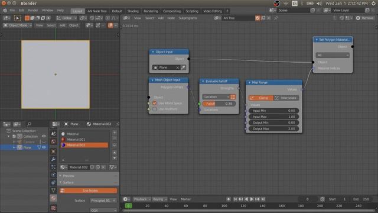Collapse the Object Input node
The height and width of the screenshot is (213, 378).
click(x=152, y=52)
